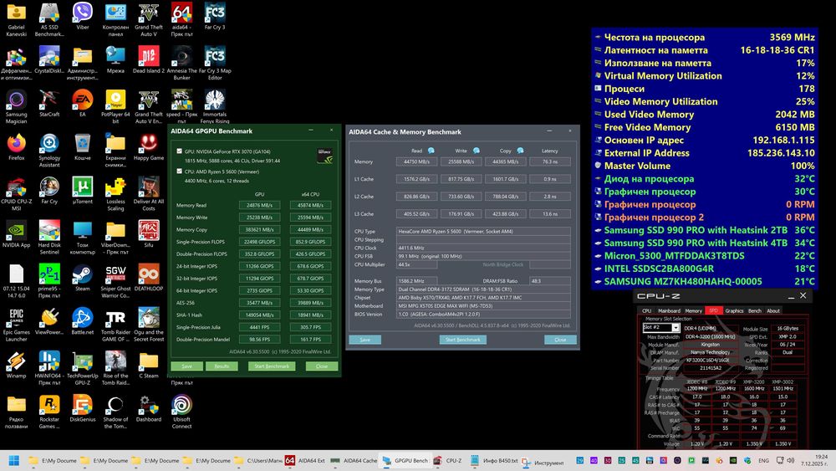Switch to AIDA64 Ext taskbar item
This screenshot has height=471, width=836.
(x=306, y=460)
